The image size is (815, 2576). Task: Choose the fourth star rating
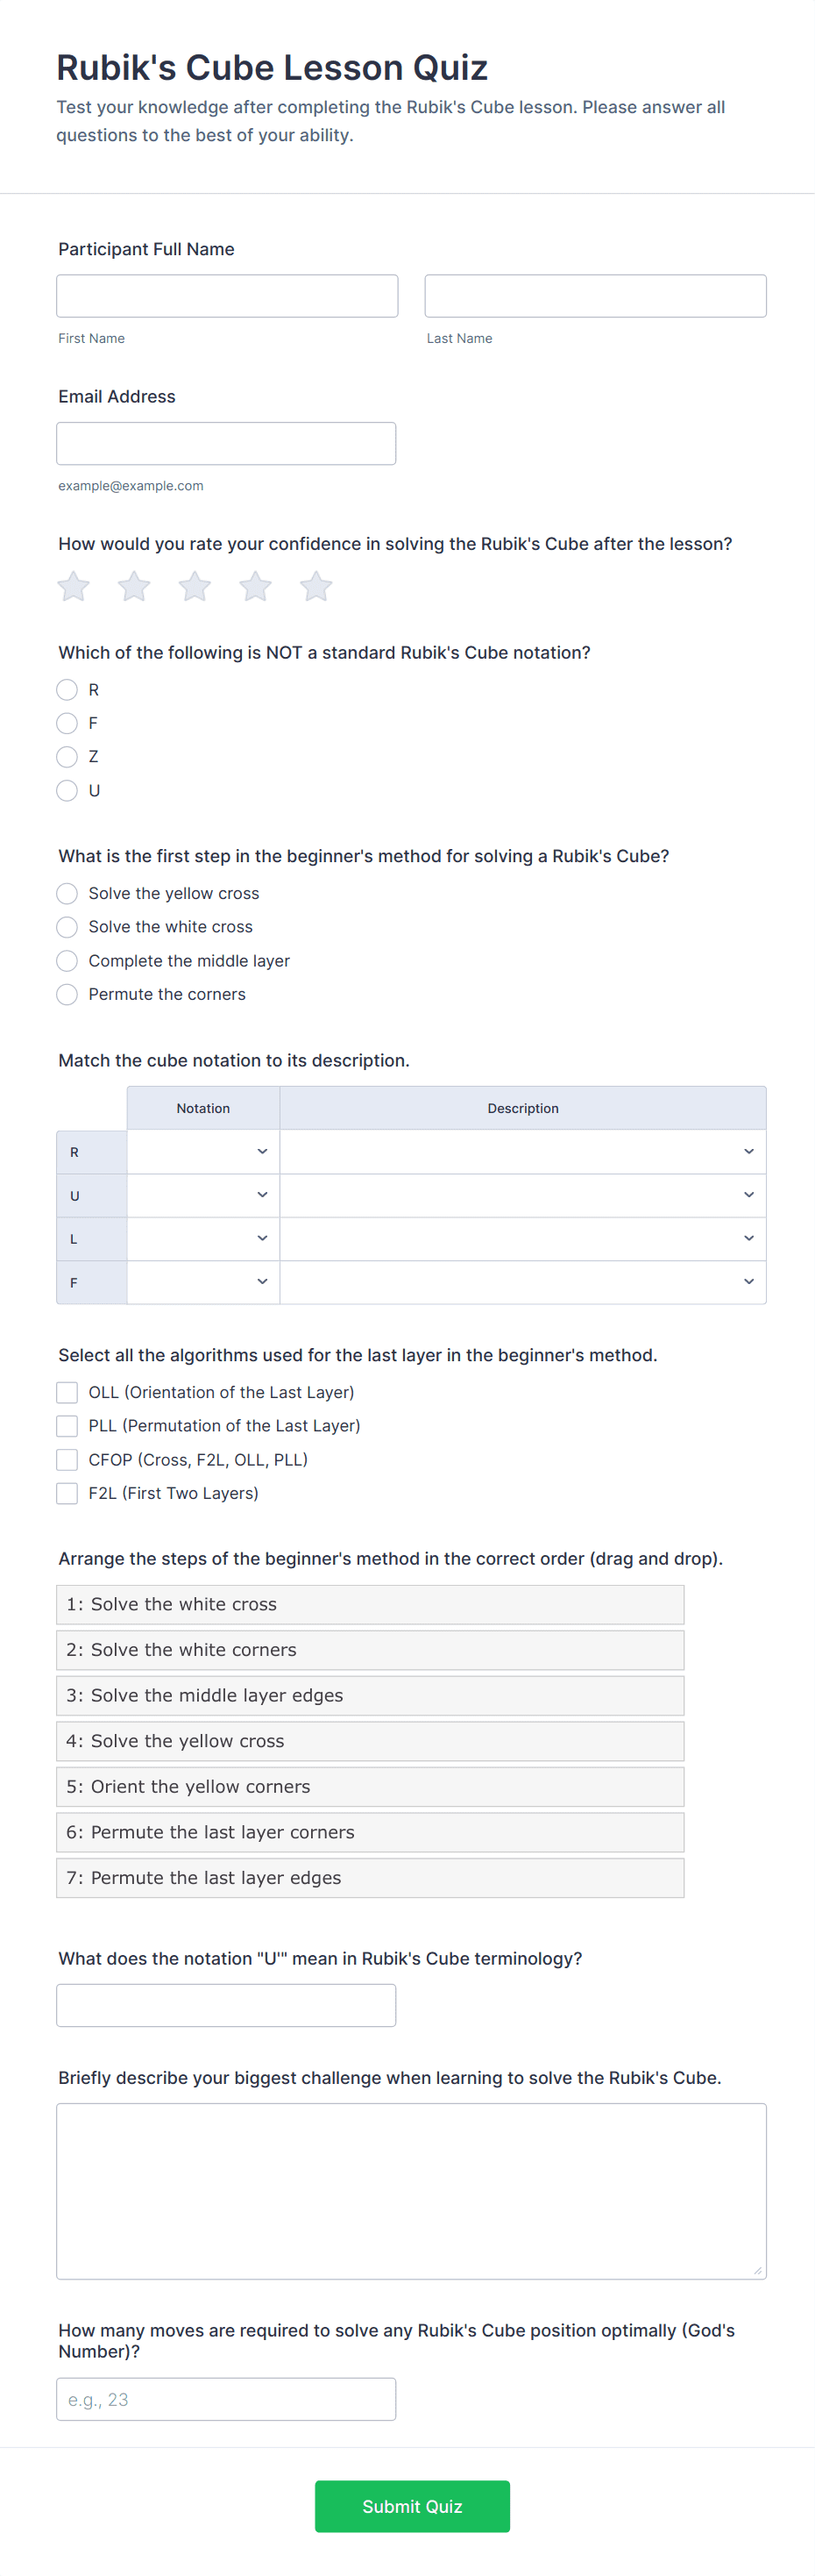256,587
